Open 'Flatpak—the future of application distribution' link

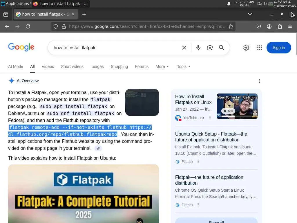point(209,180)
